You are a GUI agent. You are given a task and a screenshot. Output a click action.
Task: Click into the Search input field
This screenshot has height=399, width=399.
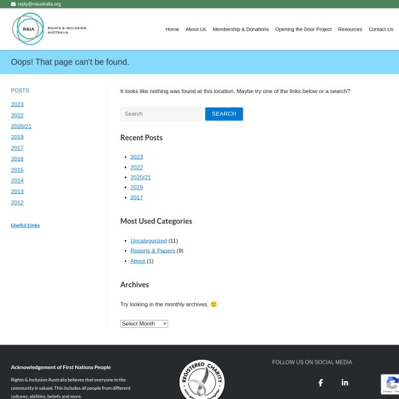(x=162, y=114)
